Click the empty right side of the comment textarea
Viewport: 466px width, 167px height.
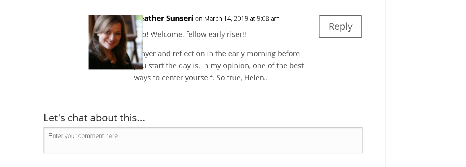pos(297,140)
